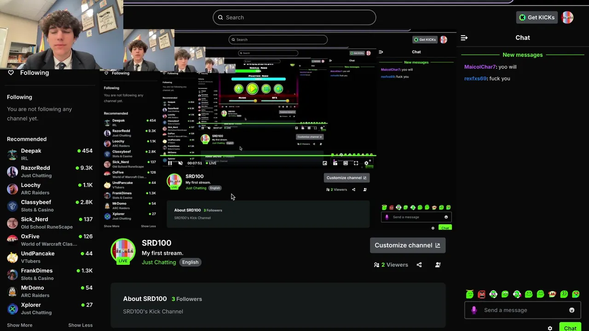Viewport: 589px width, 331px height.
Task: Click the heart icon beside Following
Action: [11, 73]
